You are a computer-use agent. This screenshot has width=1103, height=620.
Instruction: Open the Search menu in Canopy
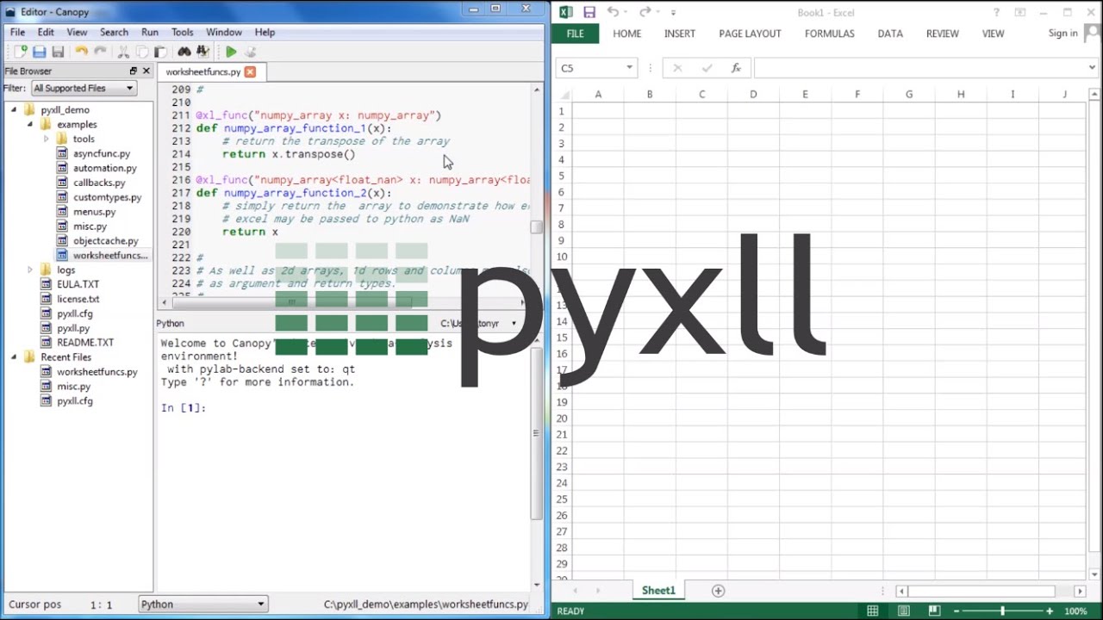(114, 32)
